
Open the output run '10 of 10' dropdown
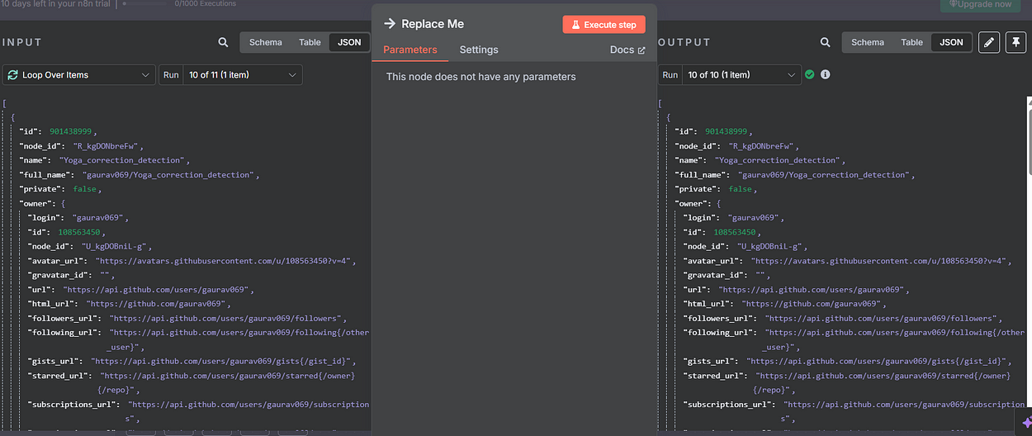click(x=741, y=75)
